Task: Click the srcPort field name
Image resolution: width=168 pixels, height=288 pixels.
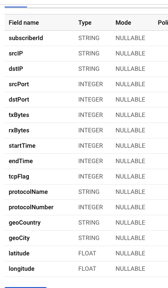Action: pos(19,84)
